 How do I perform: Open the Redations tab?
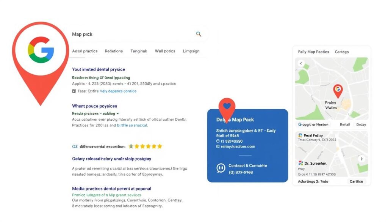(114, 51)
